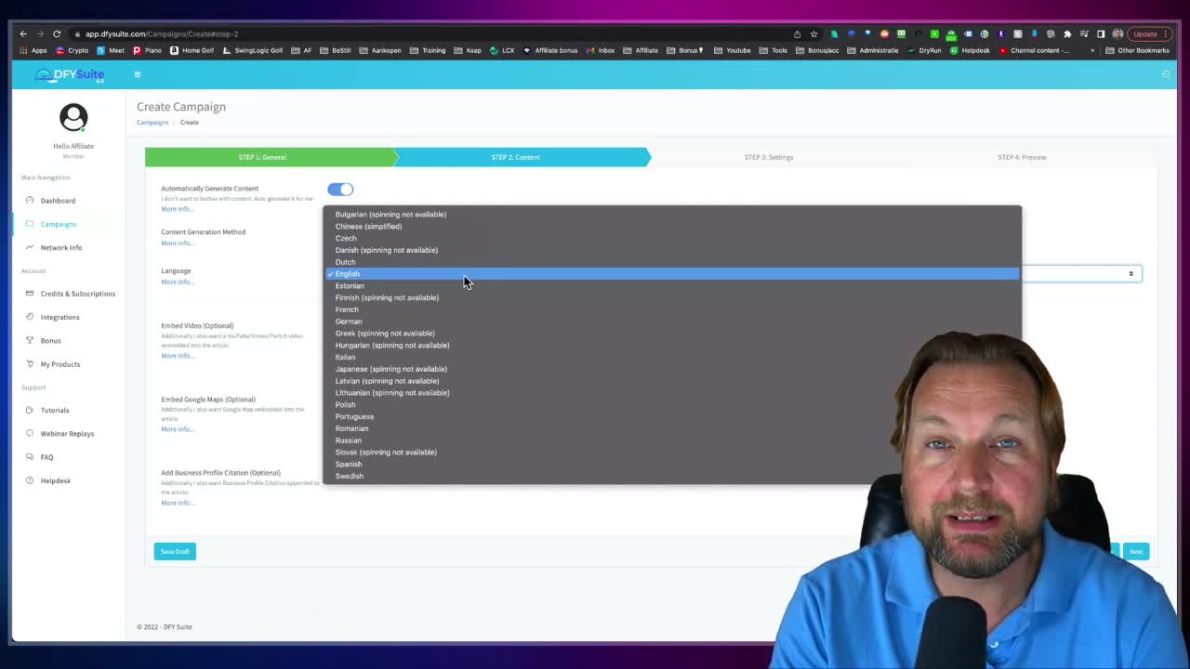This screenshot has height=669, width=1190.
Task: Open More info under Business Profile Citation
Action: [178, 503]
